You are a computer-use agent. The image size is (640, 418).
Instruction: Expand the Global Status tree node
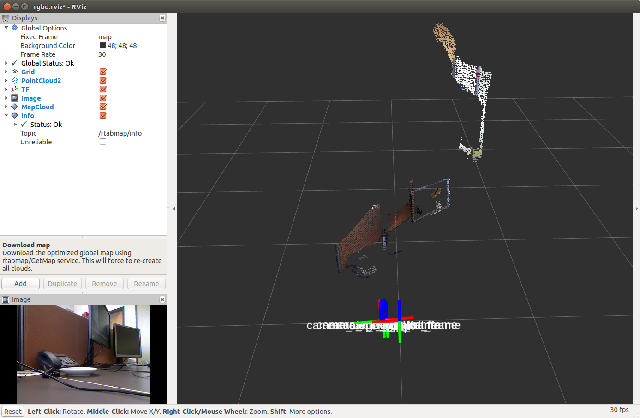click(6, 63)
